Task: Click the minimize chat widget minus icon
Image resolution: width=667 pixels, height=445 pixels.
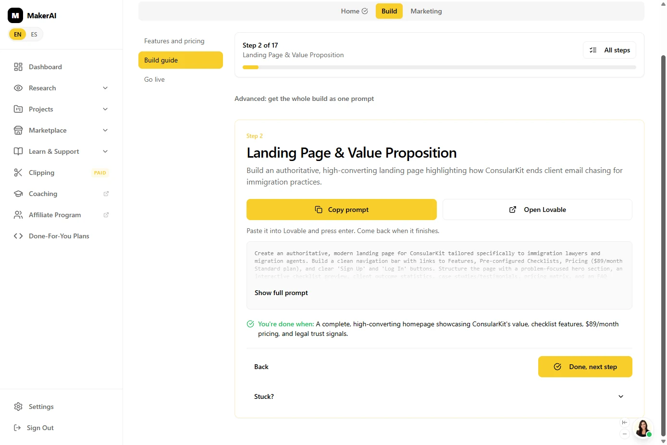Action: [x=625, y=434]
